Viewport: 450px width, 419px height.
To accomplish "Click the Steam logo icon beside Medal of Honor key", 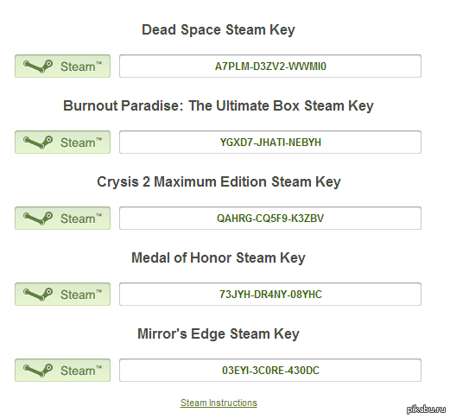I will (x=38, y=295).
